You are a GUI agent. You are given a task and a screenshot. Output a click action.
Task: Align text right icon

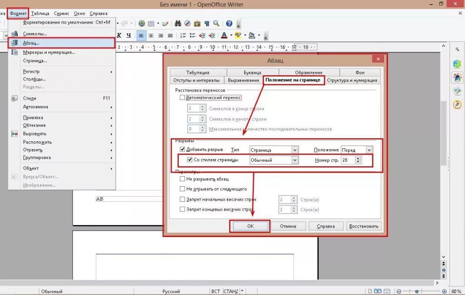click(160, 35)
